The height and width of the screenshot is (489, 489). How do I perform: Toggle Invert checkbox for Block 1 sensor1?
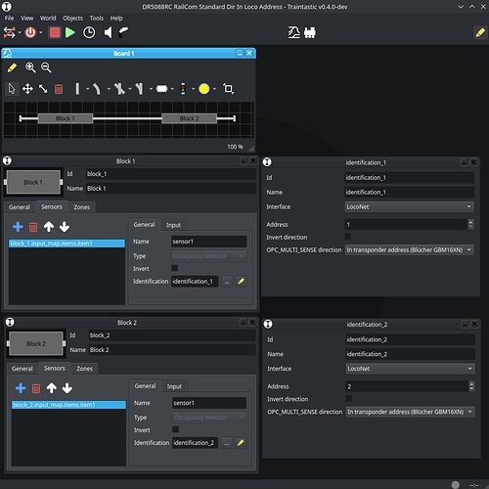click(x=175, y=268)
